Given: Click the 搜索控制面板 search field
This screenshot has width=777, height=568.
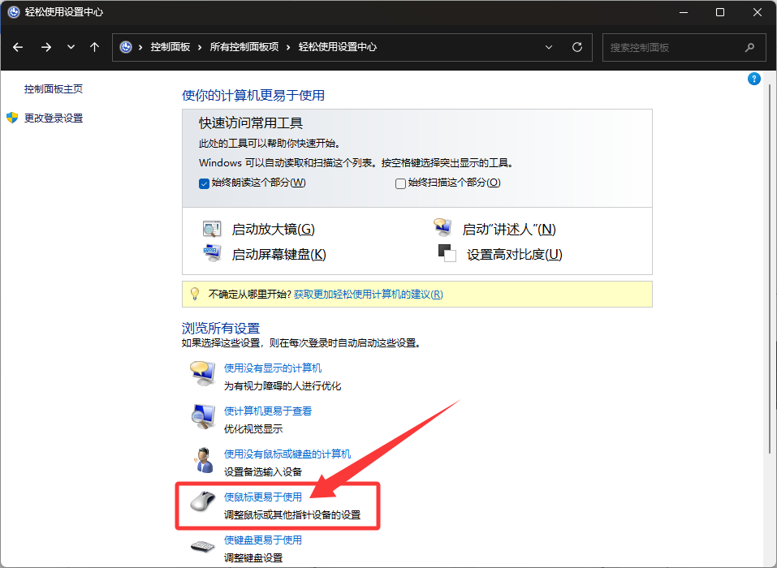Looking at the screenshot, I should (674, 47).
